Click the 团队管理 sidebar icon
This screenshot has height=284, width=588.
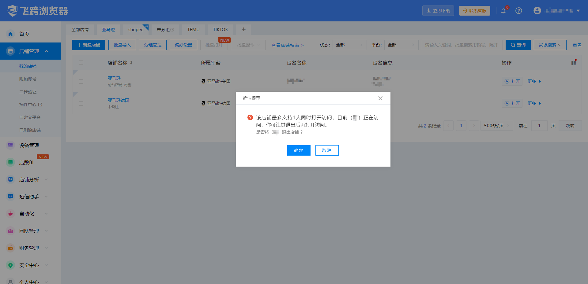pos(10,231)
